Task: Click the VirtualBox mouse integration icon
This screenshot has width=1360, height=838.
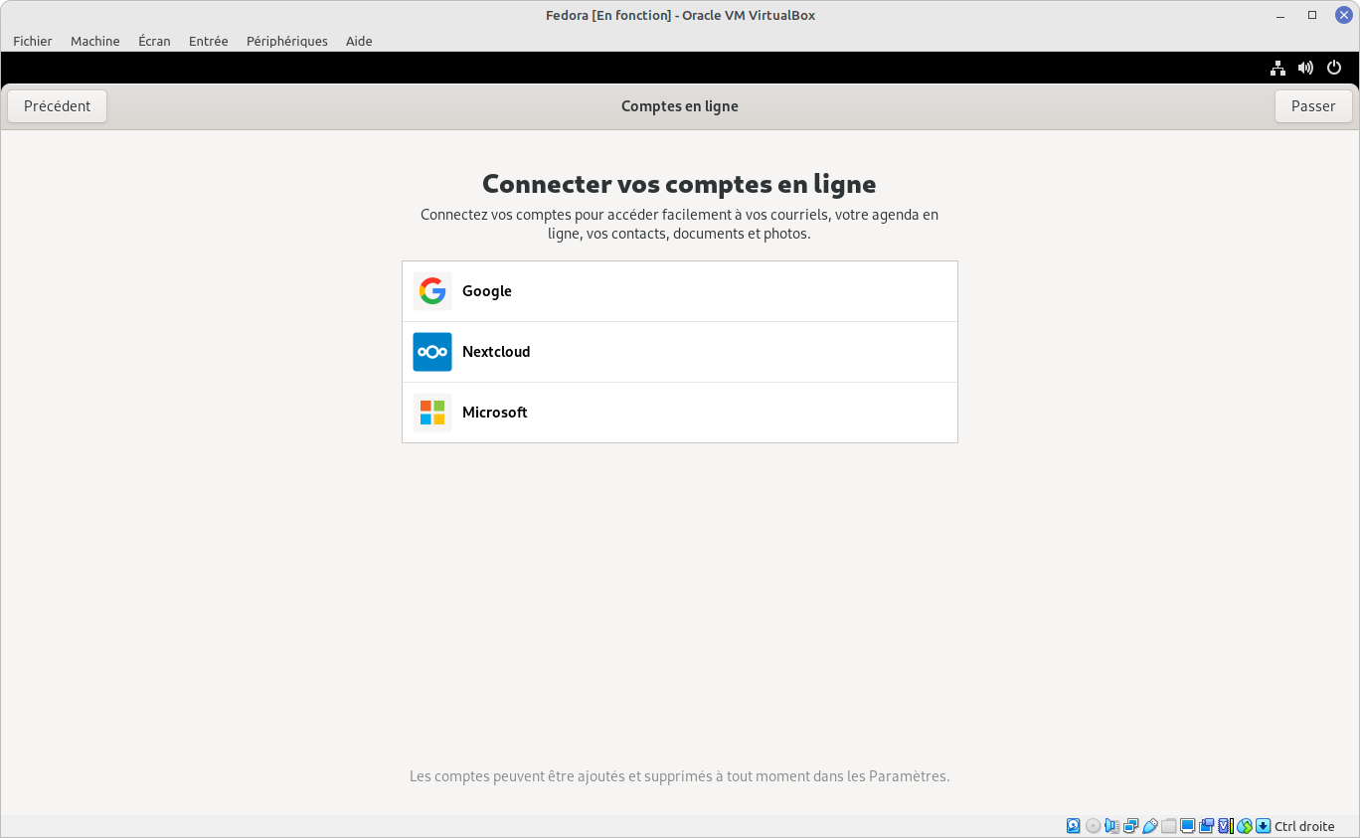Action: pyautogui.click(x=1245, y=826)
